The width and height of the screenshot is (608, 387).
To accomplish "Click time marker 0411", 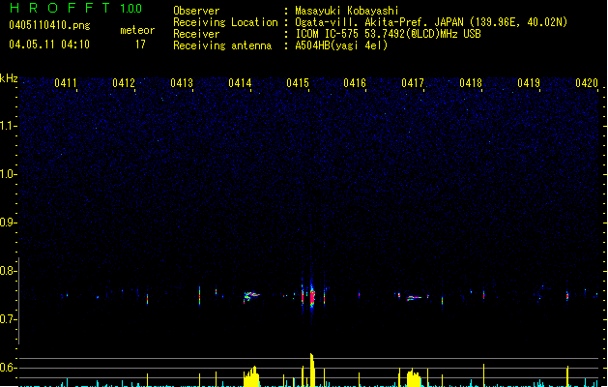I will (x=65, y=83).
